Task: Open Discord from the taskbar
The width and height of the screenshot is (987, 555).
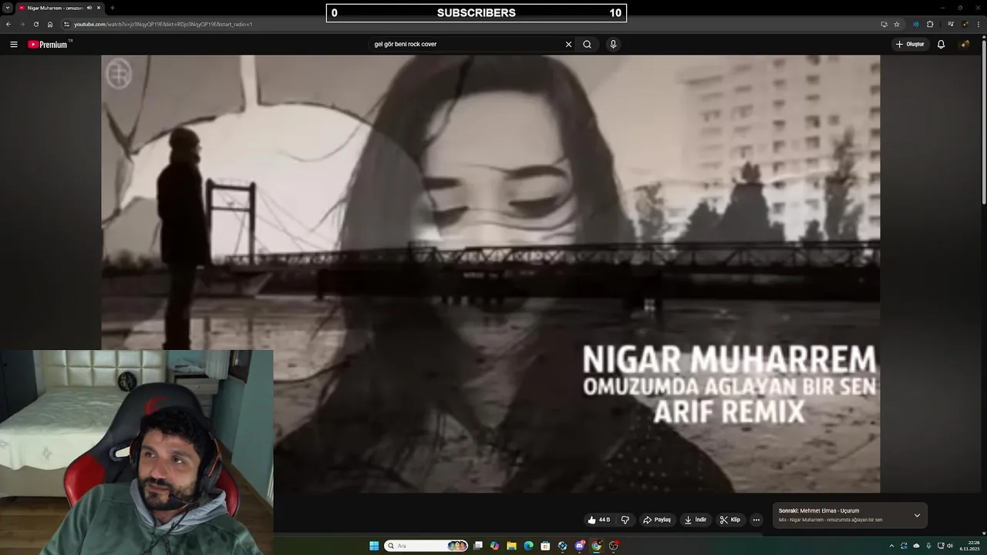Action: tap(580, 546)
